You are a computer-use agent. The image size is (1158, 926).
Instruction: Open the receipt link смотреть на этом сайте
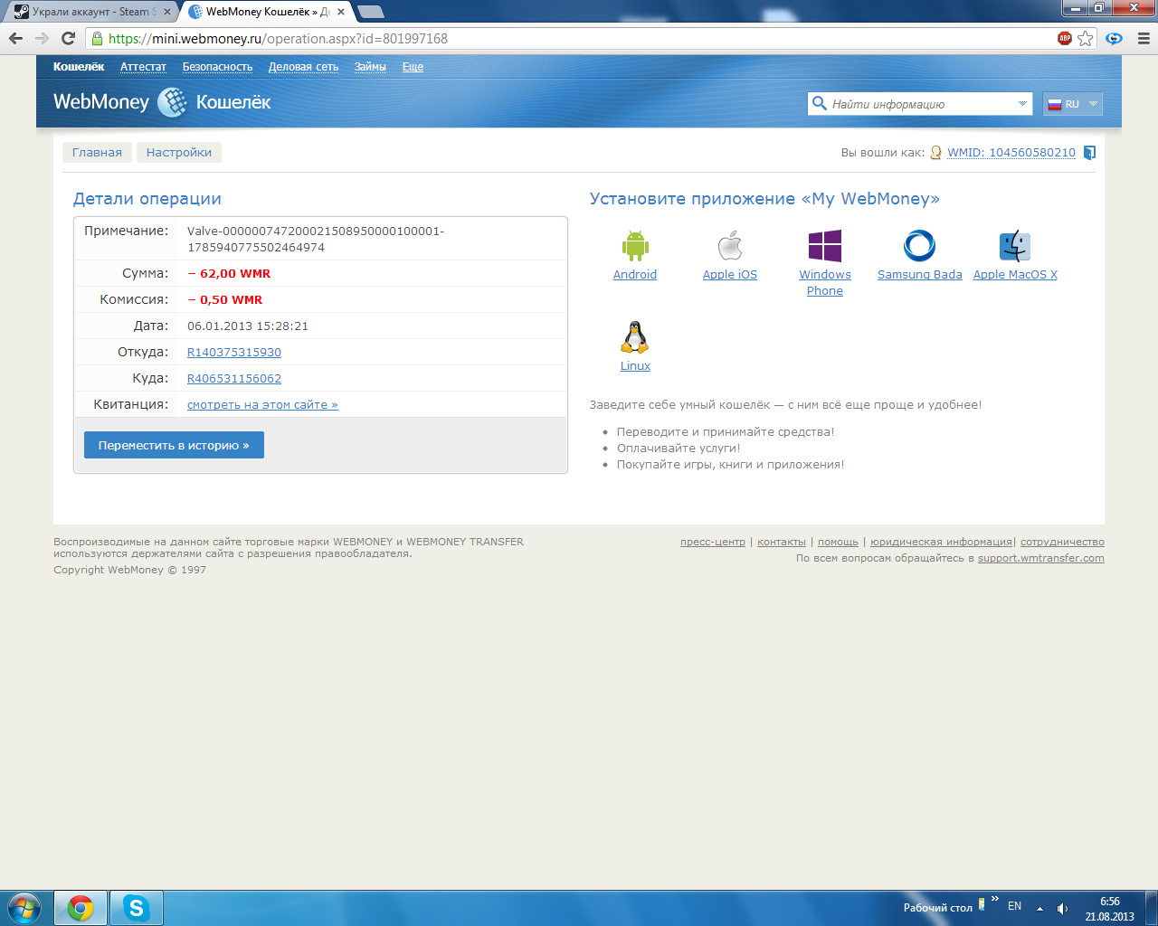(262, 405)
